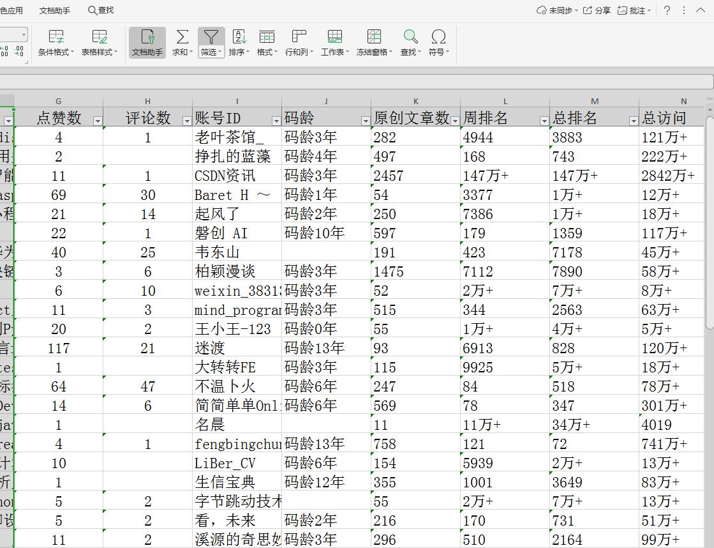Click the 行和列 (Rows and Columns) icon
The width and height of the screenshot is (714, 548).
[299, 42]
